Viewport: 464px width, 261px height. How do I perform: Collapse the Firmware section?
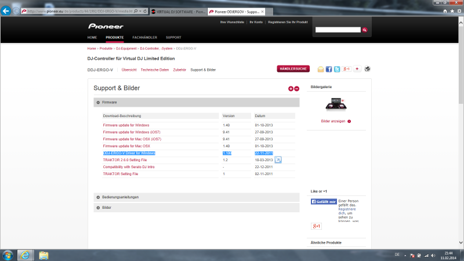point(197,103)
